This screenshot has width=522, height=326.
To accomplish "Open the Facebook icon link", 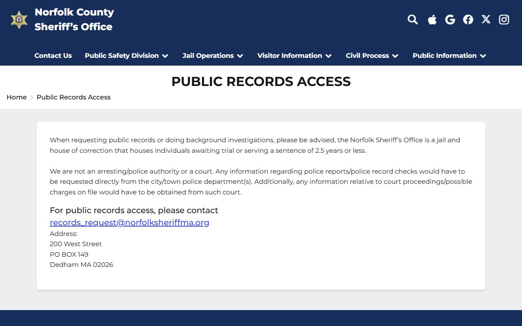I will coord(468,20).
